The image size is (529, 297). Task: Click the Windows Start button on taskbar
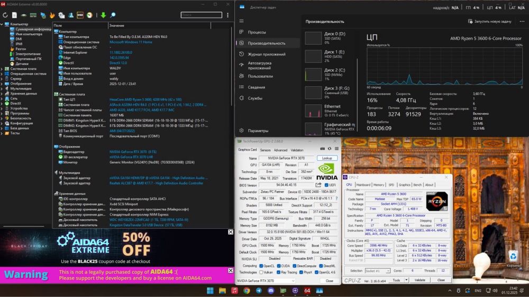tap(210, 290)
